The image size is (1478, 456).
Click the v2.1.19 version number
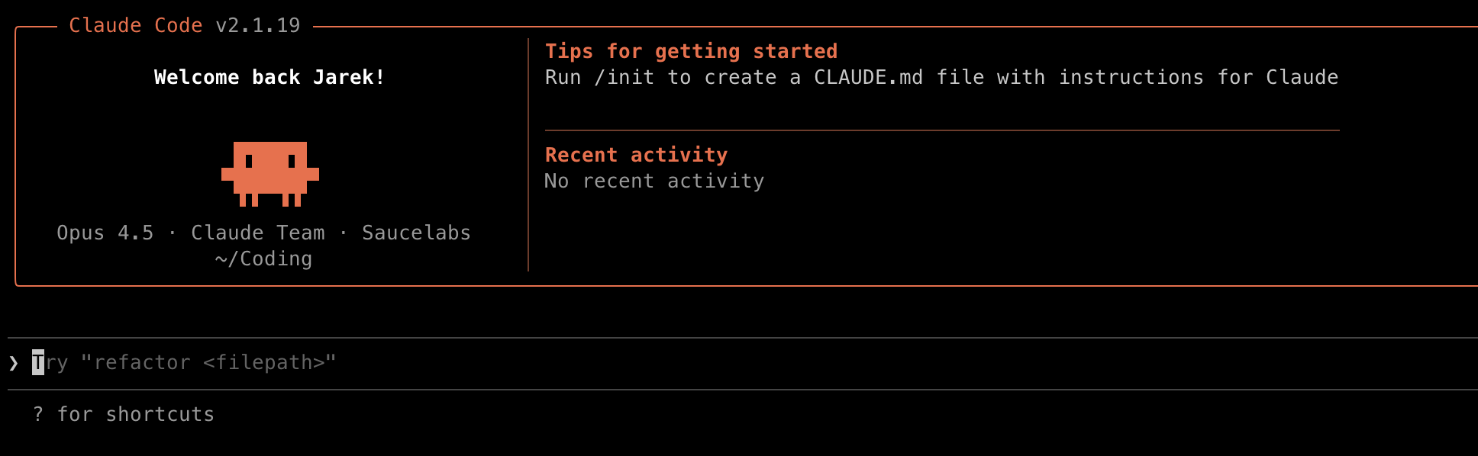tap(258, 25)
